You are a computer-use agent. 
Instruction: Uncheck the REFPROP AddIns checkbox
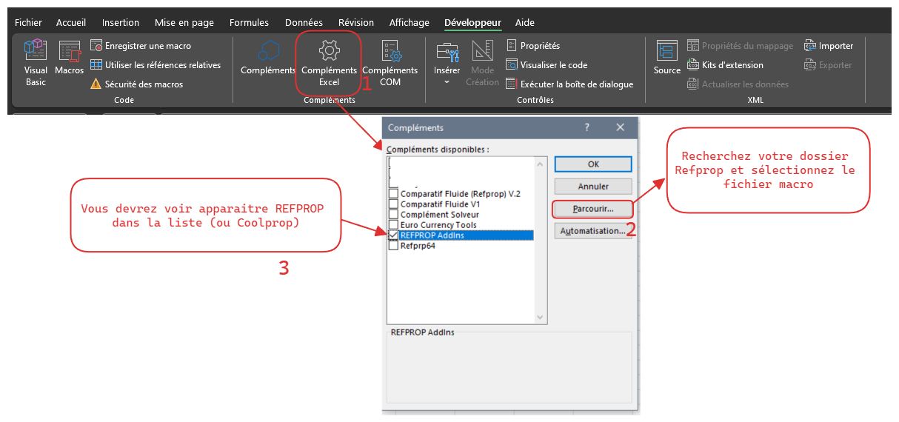[x=393, y=235]
